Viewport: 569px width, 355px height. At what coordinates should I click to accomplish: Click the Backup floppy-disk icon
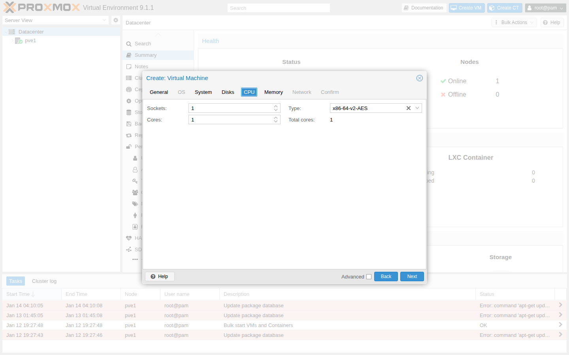[129, 123]
